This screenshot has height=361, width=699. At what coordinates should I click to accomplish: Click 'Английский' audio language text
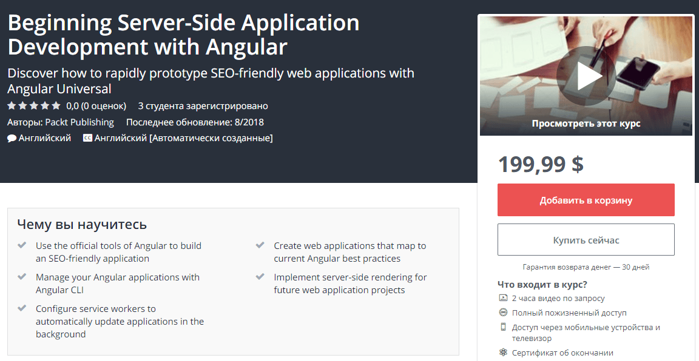[44, 138]
